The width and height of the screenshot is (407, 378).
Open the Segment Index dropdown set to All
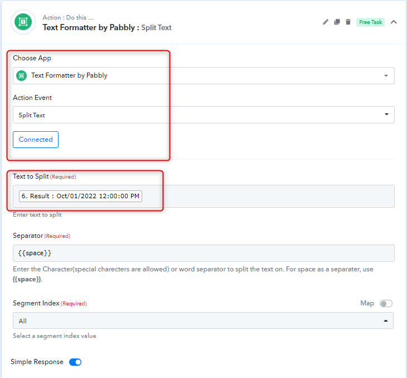(x=203, y=321)
